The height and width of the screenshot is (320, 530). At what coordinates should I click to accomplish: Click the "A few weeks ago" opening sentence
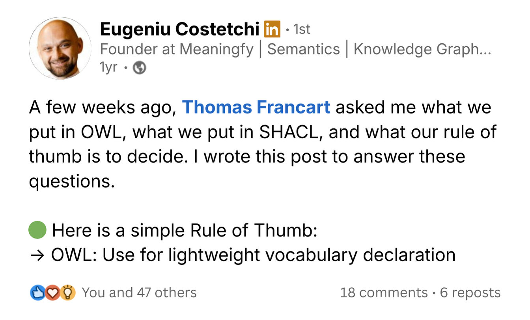[x=102, y=108]
